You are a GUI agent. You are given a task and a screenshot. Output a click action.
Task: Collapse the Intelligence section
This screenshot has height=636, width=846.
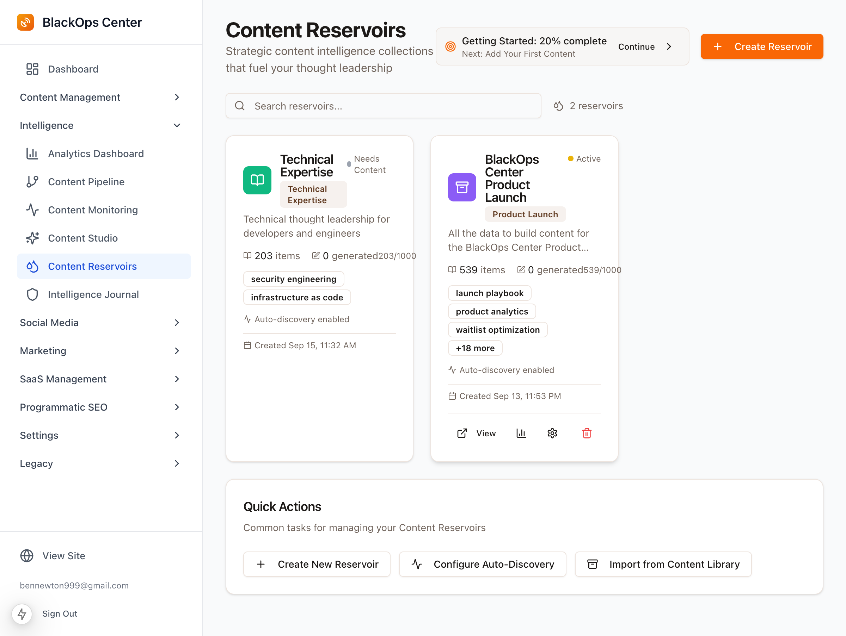click(x=99, y=125)
